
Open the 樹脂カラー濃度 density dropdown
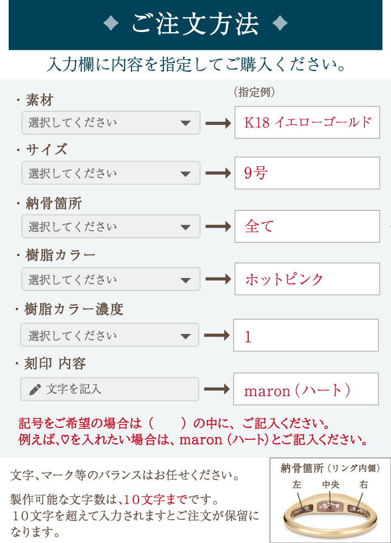pos(110,334)
